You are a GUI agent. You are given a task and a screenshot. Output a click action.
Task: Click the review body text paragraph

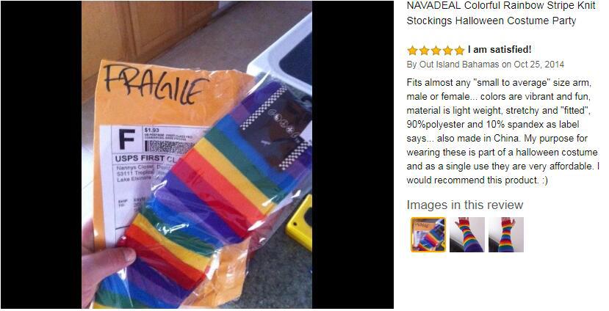coord(502,131)
